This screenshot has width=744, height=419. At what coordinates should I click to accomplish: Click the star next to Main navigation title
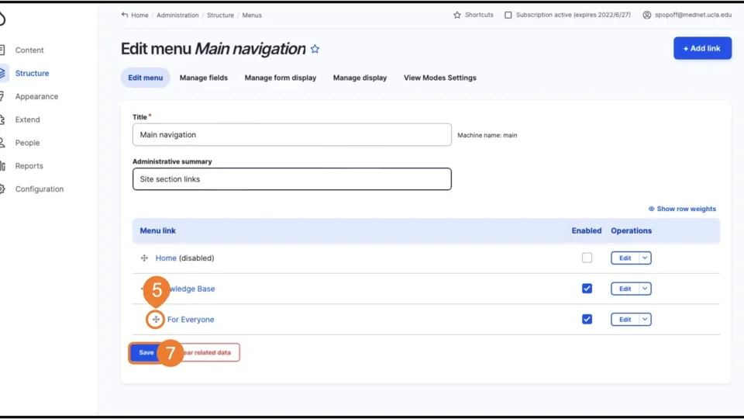click(315, 49)
